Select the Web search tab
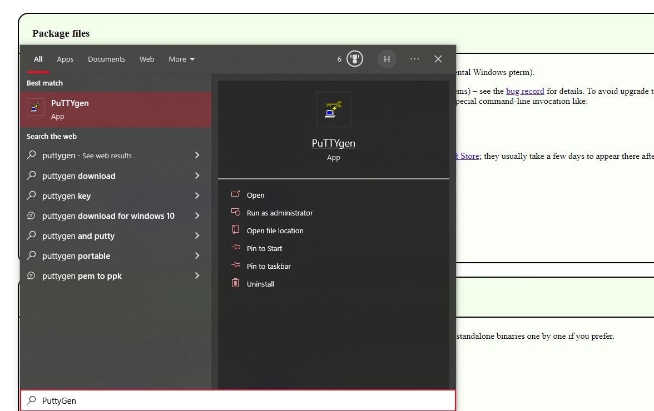654x411 pixels. tap(147, 59)
